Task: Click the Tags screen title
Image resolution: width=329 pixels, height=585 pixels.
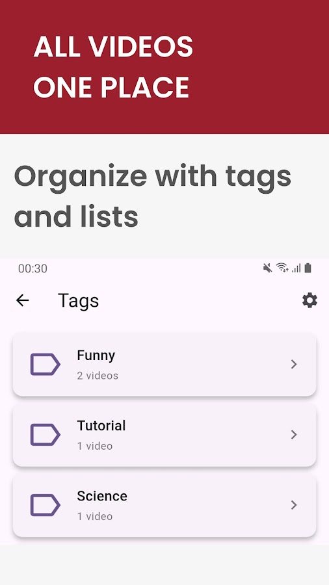Action: 78,301
